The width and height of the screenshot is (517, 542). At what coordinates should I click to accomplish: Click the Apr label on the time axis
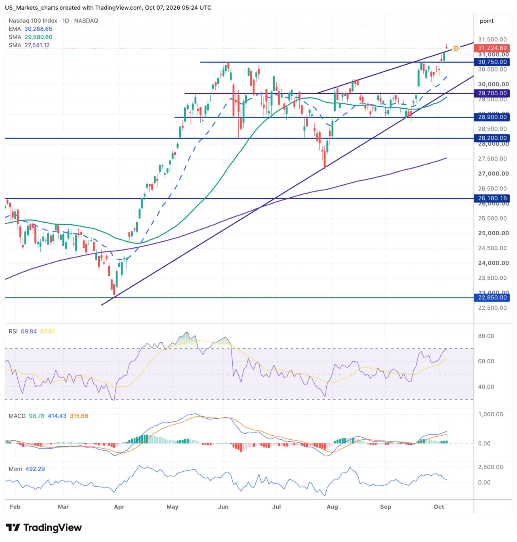[x=119, y=506]
